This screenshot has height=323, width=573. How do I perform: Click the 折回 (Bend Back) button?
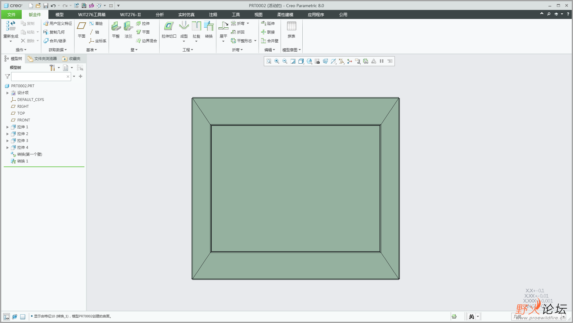click(x=238, y=32)
